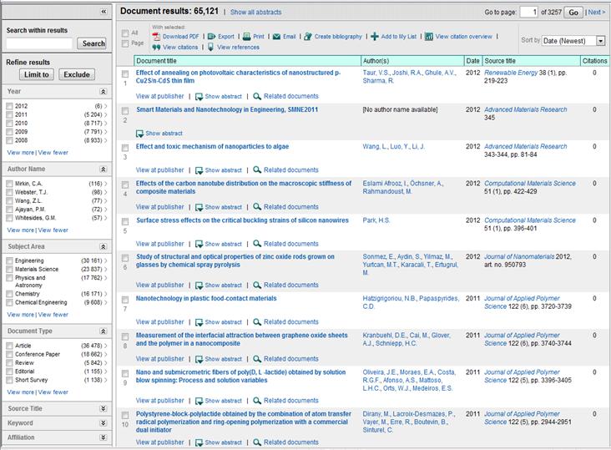Open Show all abstracts link

click(255, 12)
